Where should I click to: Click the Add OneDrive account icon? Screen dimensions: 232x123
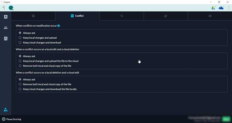click(x=221, y=8)
